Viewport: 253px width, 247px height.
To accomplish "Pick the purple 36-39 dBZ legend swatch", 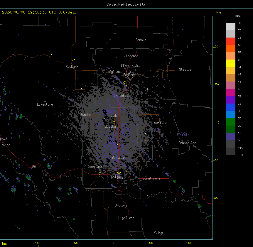I will coord(231,100).
